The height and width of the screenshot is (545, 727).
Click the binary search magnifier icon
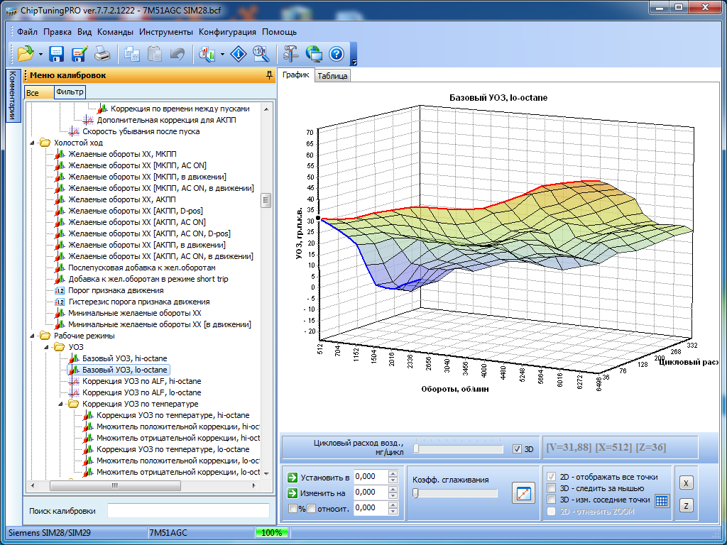(x=261, y=54)
